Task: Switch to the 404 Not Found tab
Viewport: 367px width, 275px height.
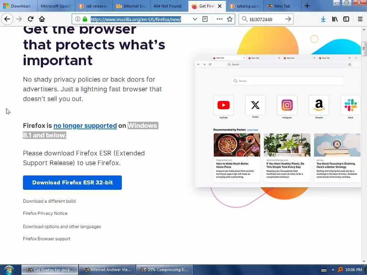Action: tap(169, 6)
